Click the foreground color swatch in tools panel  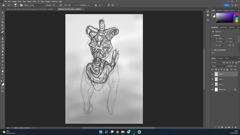click(x=1, y=83)
